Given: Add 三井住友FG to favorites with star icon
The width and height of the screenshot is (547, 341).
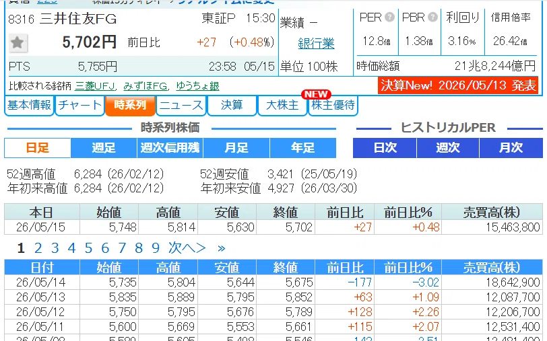Looking at the screenshot, I should (x=17, y=43).
